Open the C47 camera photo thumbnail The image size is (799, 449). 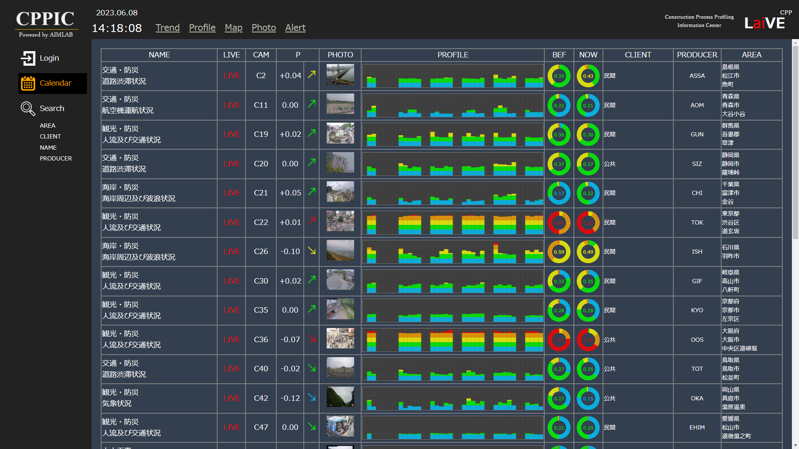tap(340, 426)
